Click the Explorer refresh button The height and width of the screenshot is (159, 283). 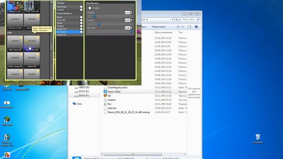[177, 19]
